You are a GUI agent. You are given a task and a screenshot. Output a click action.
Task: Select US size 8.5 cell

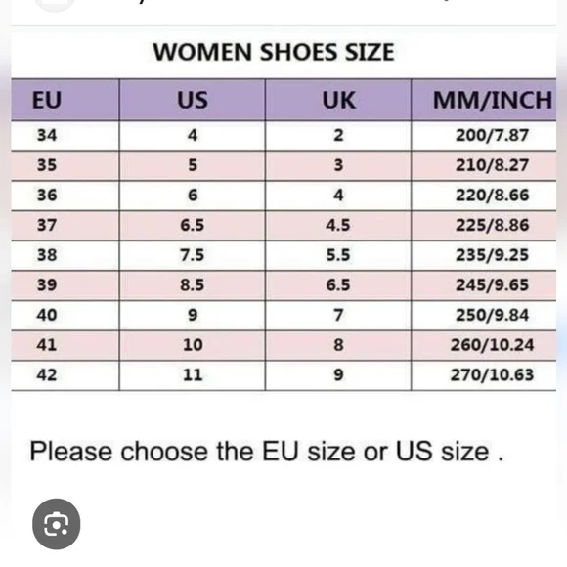192,285
